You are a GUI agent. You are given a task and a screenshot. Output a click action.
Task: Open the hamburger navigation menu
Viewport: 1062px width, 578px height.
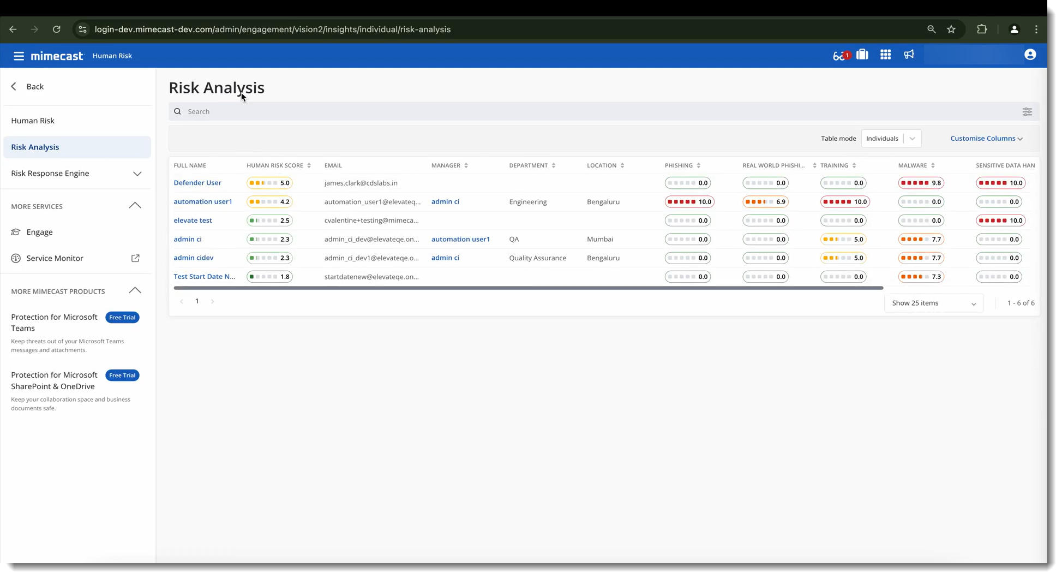pos(19,56)
